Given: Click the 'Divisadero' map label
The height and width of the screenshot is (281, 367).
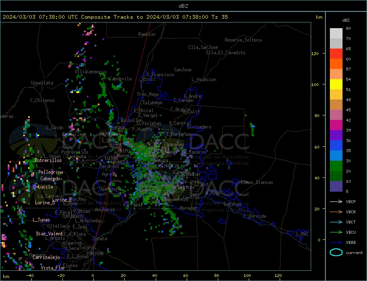Looking at the screenshot, I should (x=199, y=127).
